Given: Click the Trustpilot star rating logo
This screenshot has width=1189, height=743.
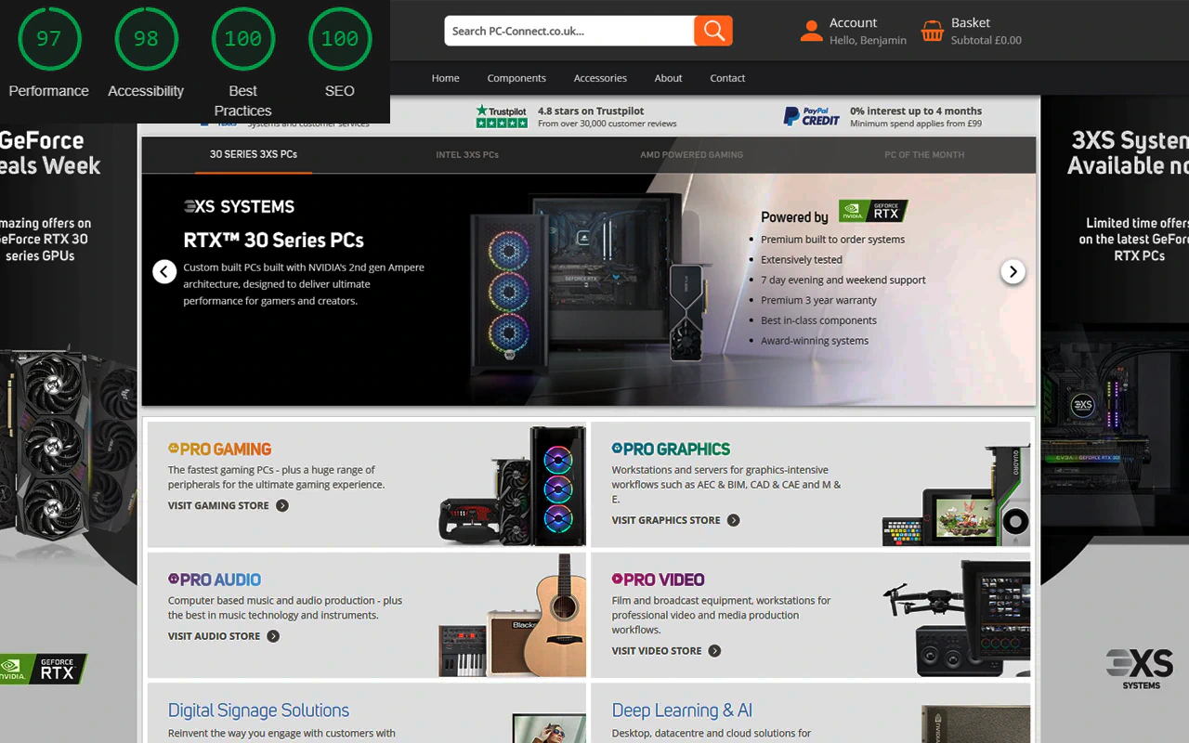Looking at the screenshot, I should (x=501, y=116).
